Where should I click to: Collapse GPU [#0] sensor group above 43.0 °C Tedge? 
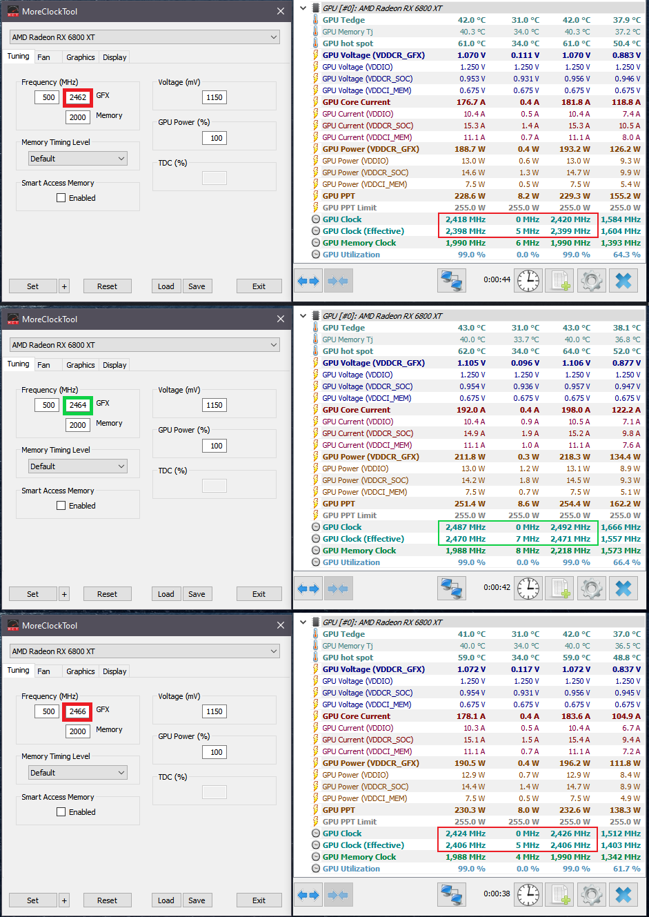click(303, 316)
